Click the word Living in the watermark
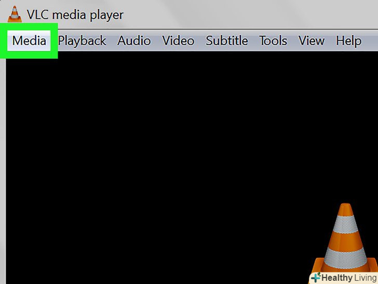This screenshot has height=284, width=378. [365, 278]
